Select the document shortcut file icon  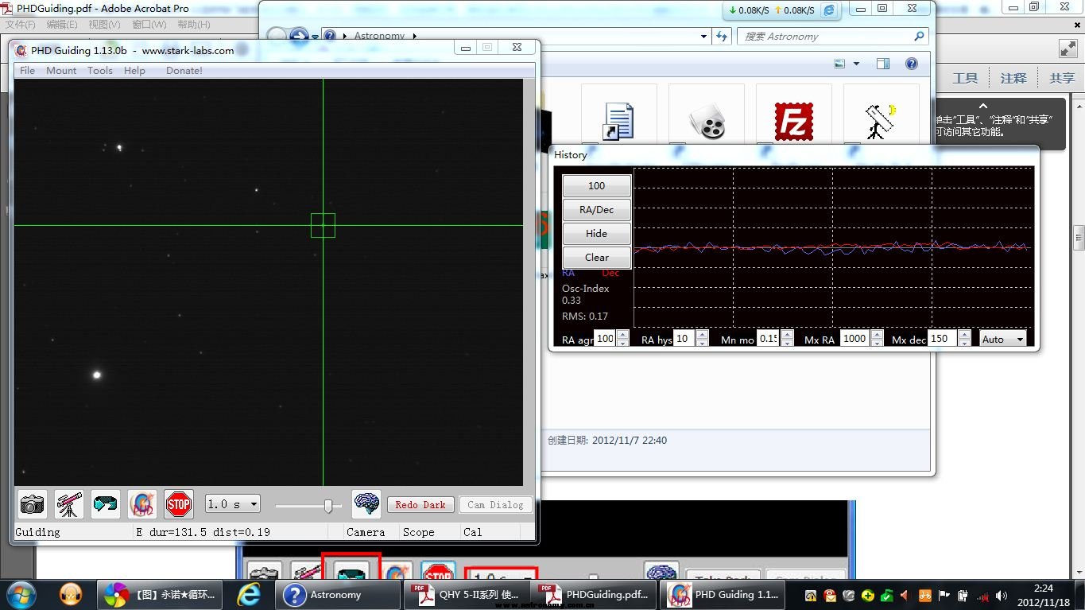[618, 121]
